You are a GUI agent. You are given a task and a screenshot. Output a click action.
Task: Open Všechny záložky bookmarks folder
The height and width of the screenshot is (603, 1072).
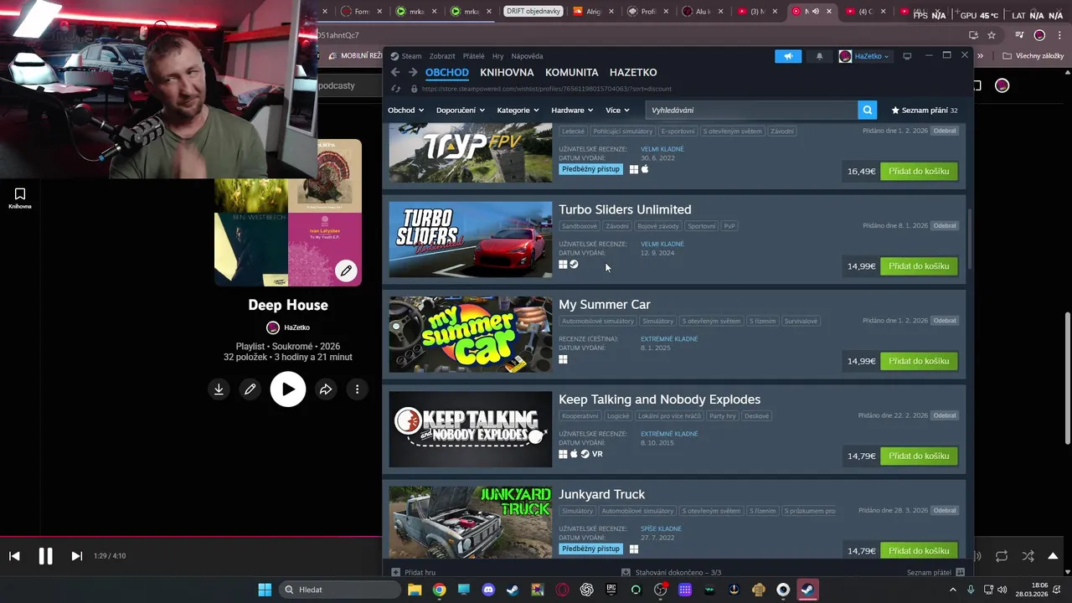tap(1033, 56)
